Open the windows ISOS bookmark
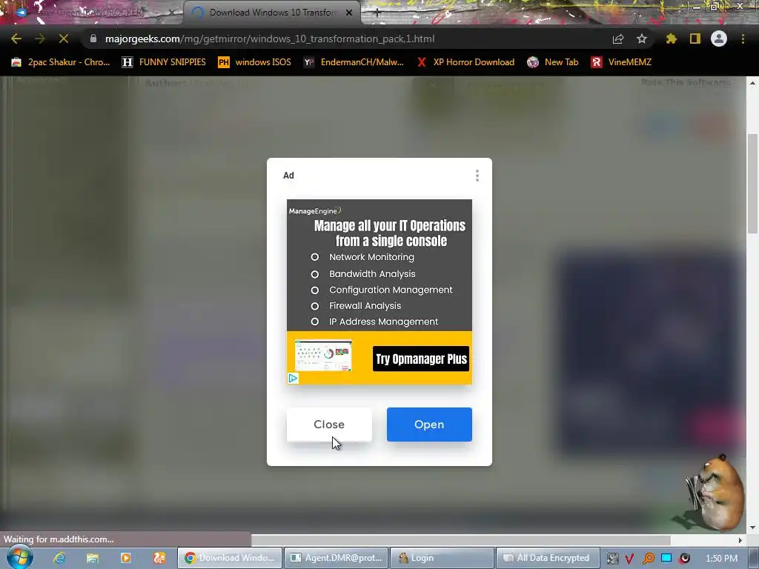Image resolution: width=759 pixels, height=569 pixels. click(x=255, y=62)
